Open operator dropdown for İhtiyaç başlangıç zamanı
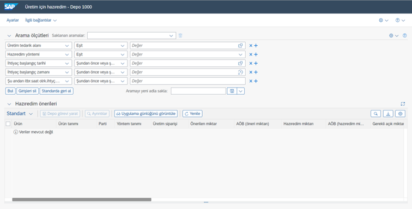 pyautogui.click(x=123, y=72)
